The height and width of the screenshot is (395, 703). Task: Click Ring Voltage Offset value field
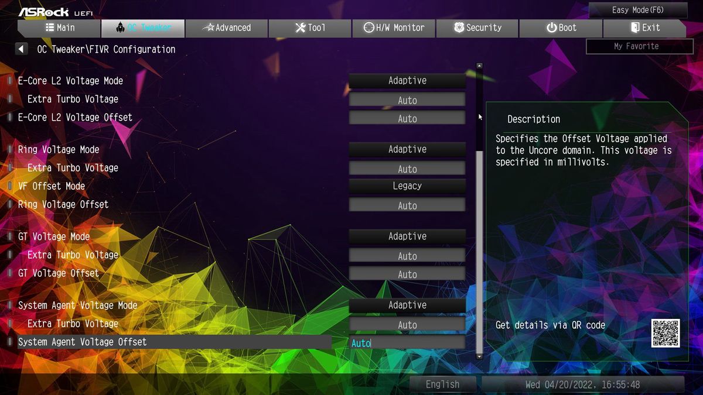point(407,205)
